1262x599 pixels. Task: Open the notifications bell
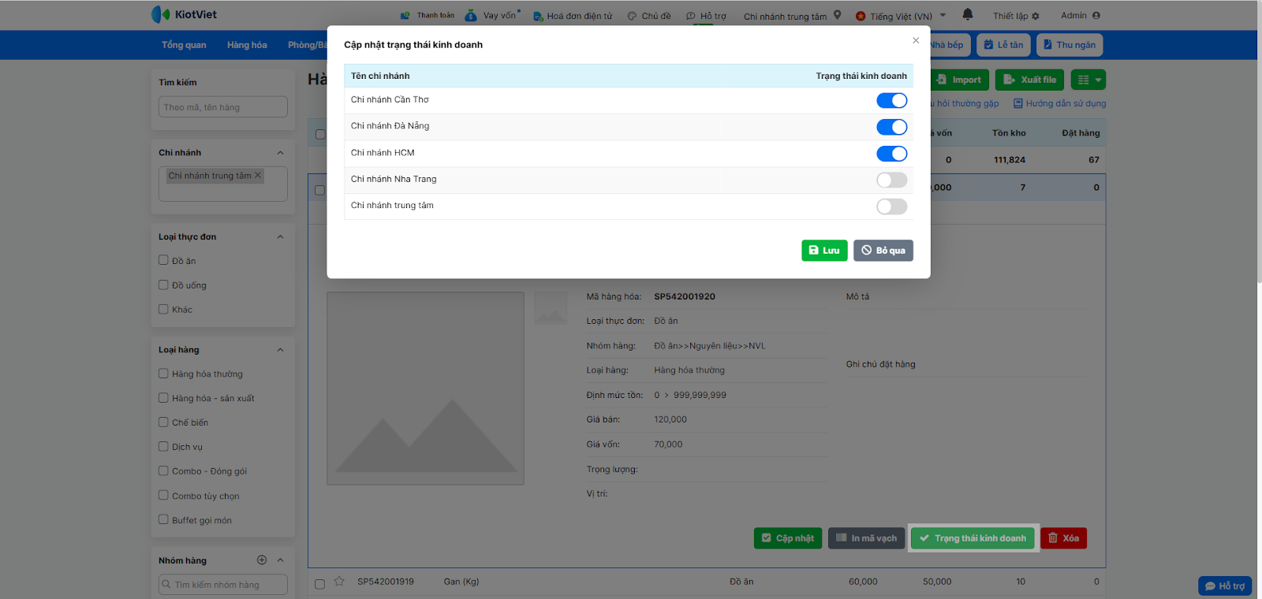click(x=968, y=14)
